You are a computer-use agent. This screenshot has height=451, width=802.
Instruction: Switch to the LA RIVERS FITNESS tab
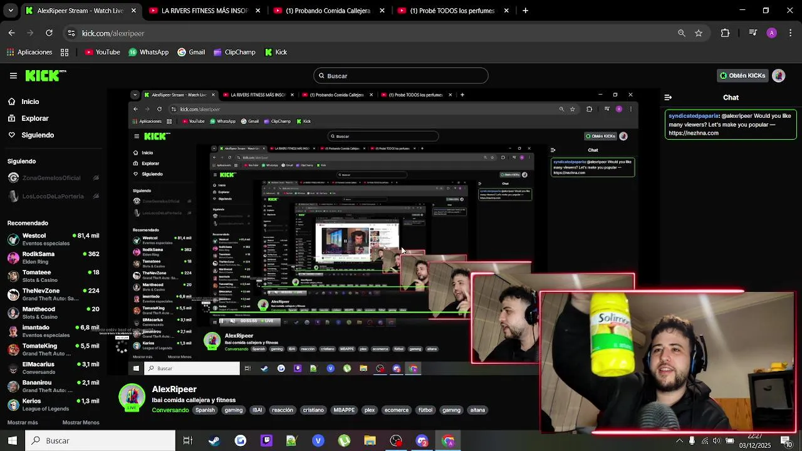204,11
